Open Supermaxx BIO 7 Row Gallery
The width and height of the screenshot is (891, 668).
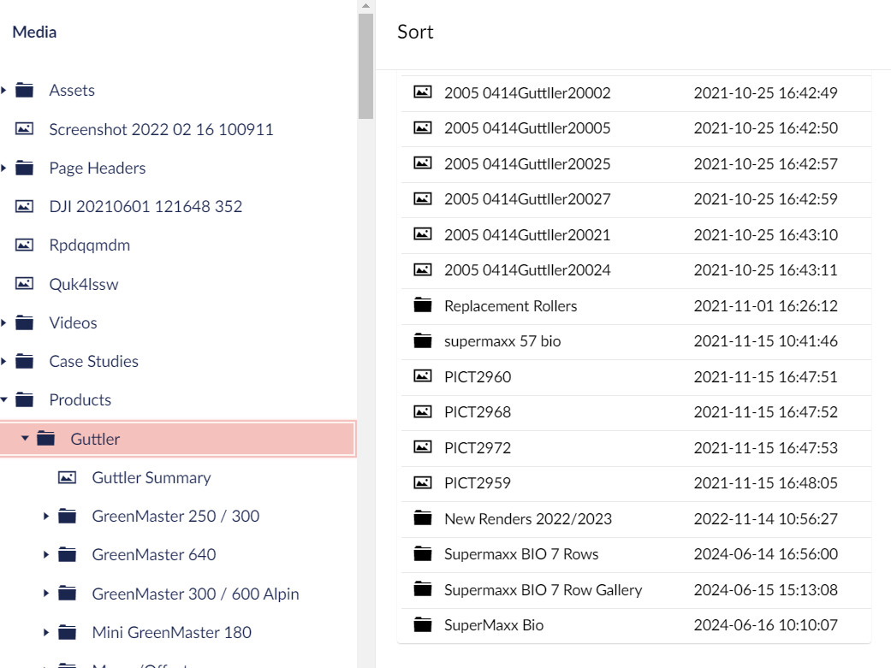point(543,589)
